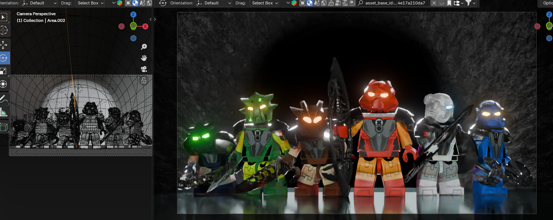Expand the funnel filter dropdown
The height and width of the screenshot is (220, 553).
(x=470, y=3)
